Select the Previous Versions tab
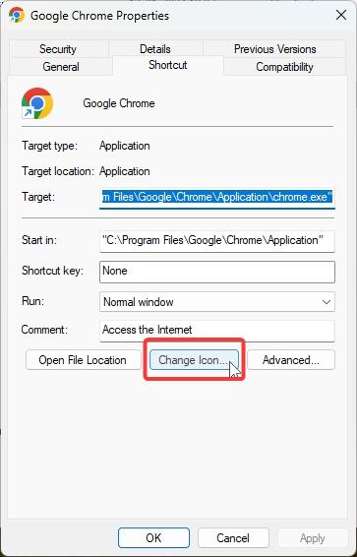The image size is (357, 557). 275,48
